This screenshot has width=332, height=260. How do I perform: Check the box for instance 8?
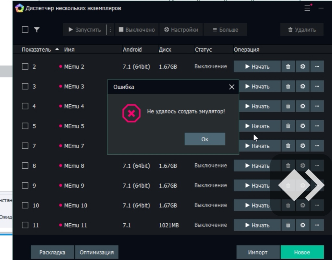click(x=25, y=165)
